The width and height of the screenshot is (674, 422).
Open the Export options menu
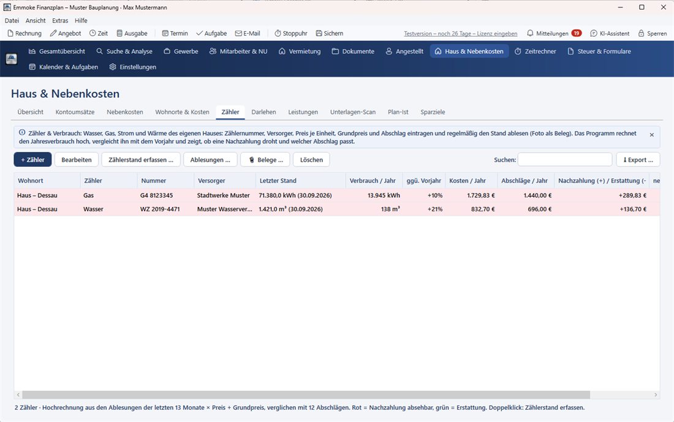point(638,159)
